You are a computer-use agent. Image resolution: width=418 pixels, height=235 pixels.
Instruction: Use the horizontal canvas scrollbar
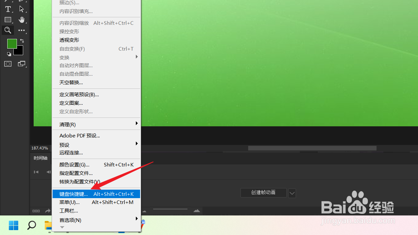tap(312, 148)
